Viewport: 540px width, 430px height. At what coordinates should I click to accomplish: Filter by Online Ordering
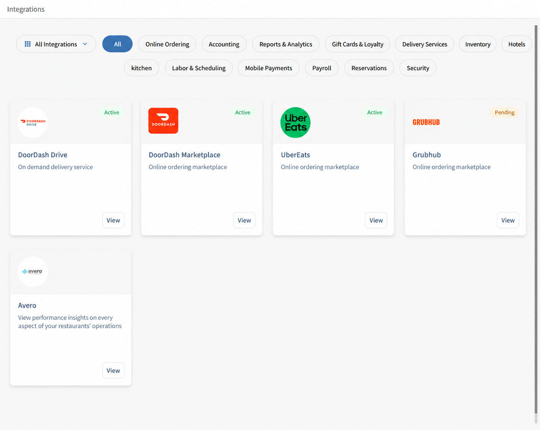(167, 44)
